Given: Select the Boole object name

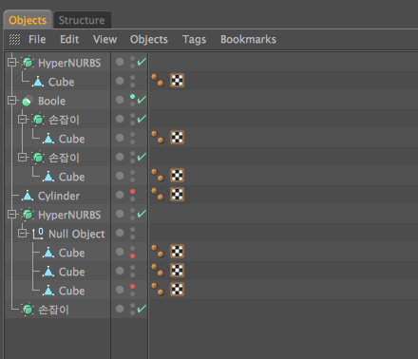Looking at the screenshot, I should [x=51, y=101].
